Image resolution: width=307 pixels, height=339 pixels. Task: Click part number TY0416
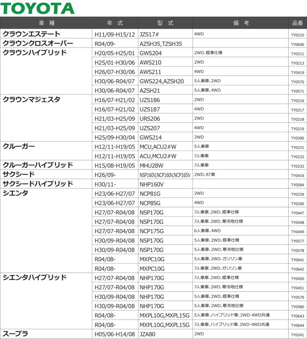click(x=297, y=176)
